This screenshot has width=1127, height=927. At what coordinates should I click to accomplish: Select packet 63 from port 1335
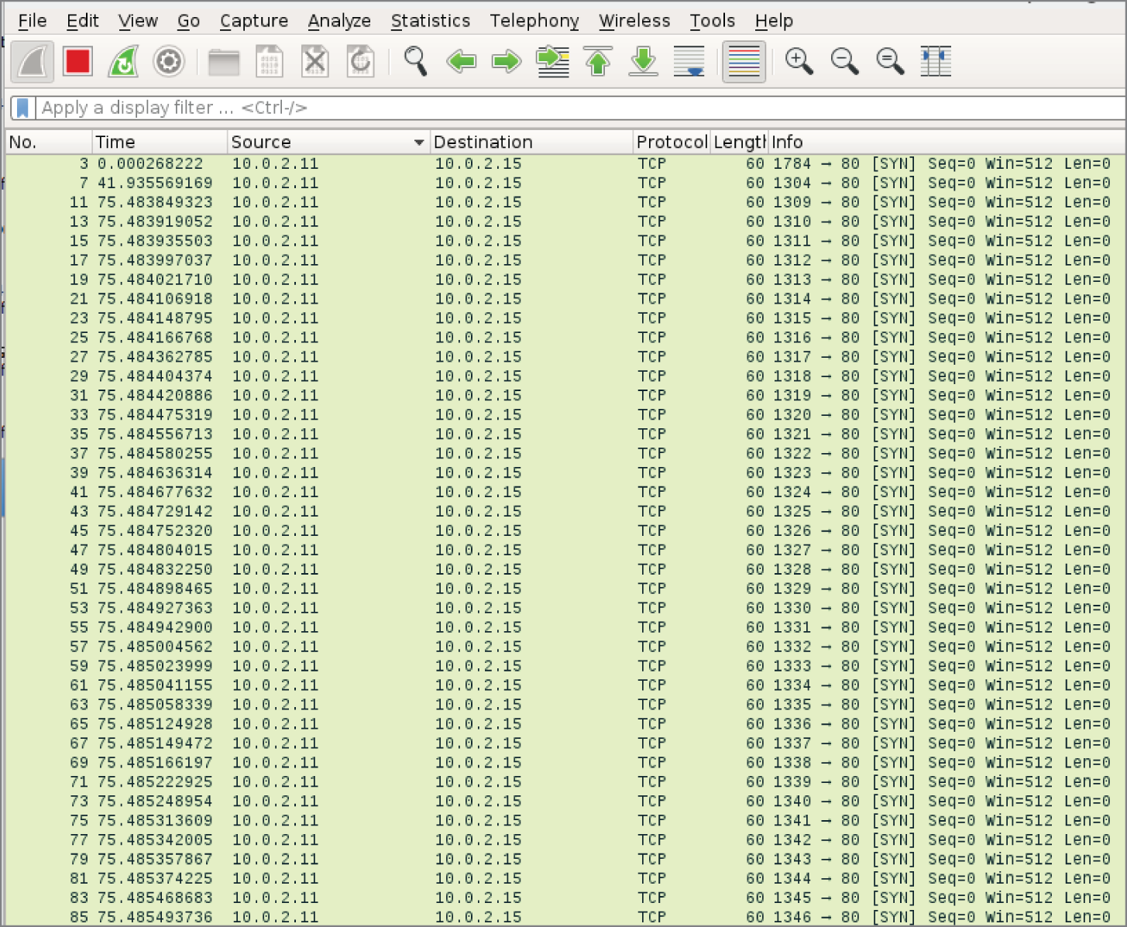(565, 705)
